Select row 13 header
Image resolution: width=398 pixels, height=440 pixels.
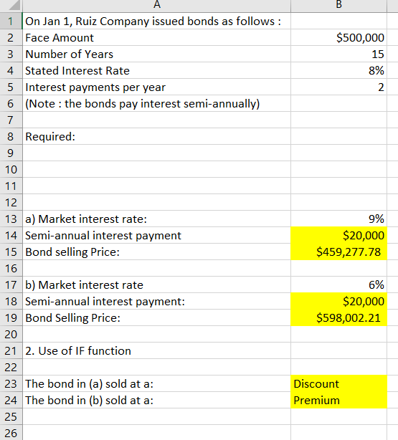(11, 219)
